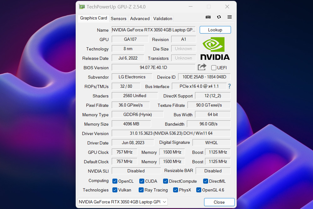This screenshot has height=209, width=313.
Task: Click the Shaders value 2560 Unified
Action: coord(135,96)
